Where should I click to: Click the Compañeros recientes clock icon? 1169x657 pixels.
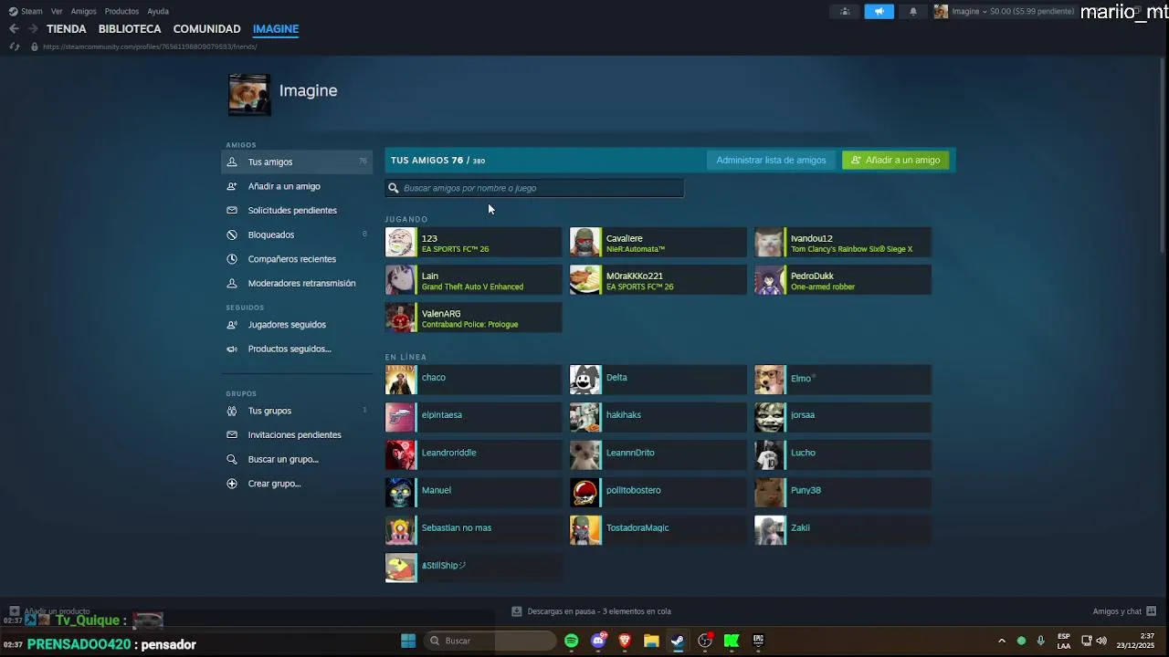[232, 259]
